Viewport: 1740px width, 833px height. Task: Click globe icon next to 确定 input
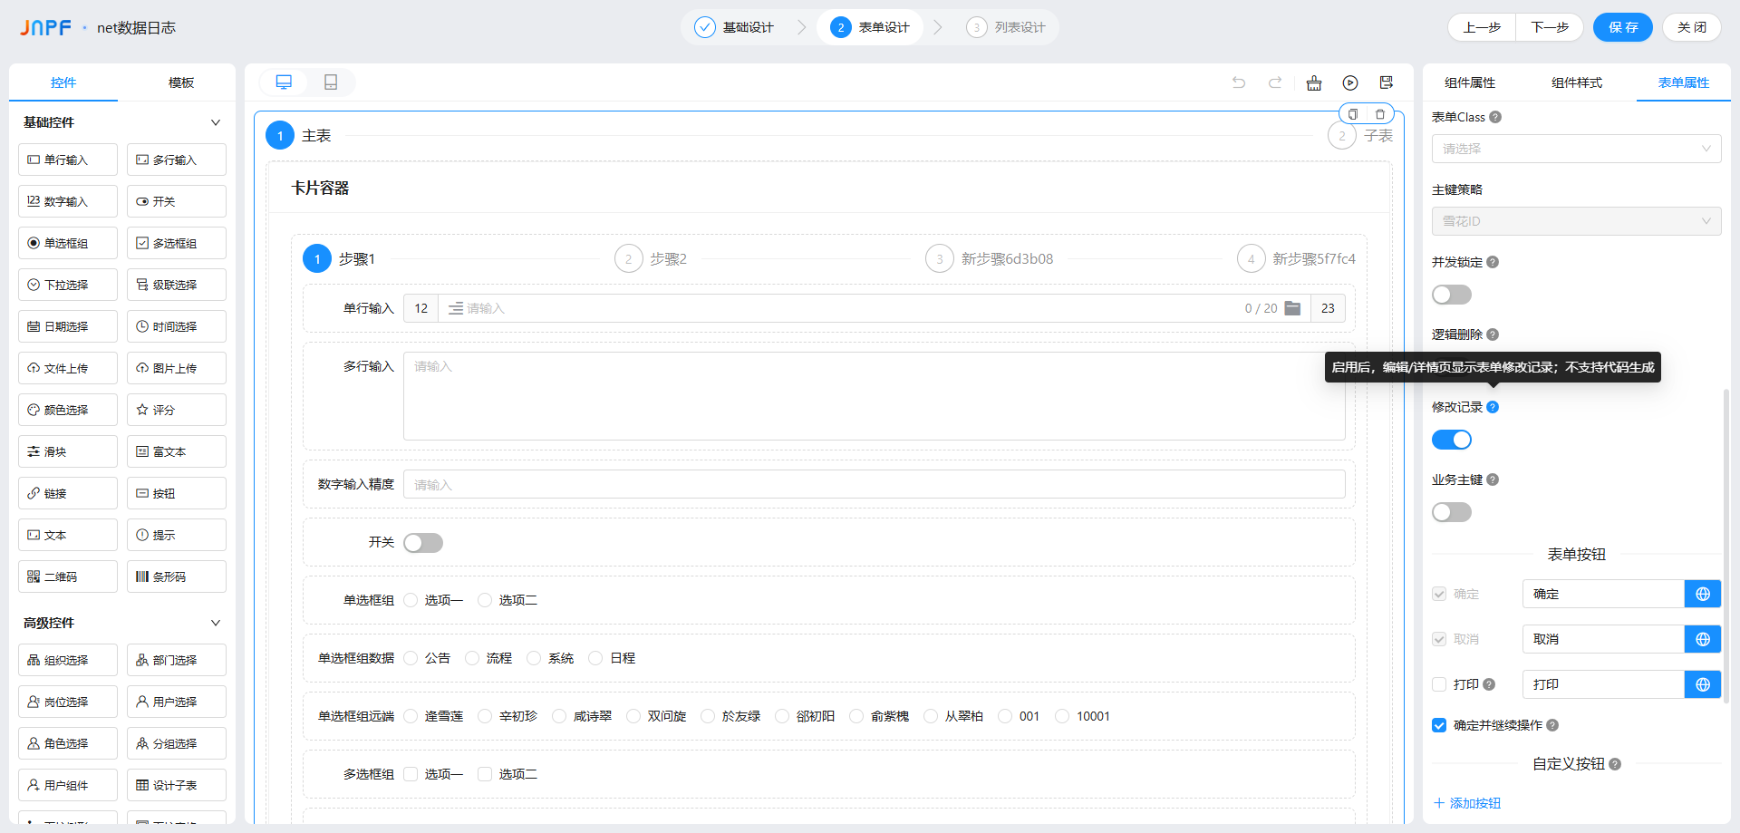(x=1703, y=594)
